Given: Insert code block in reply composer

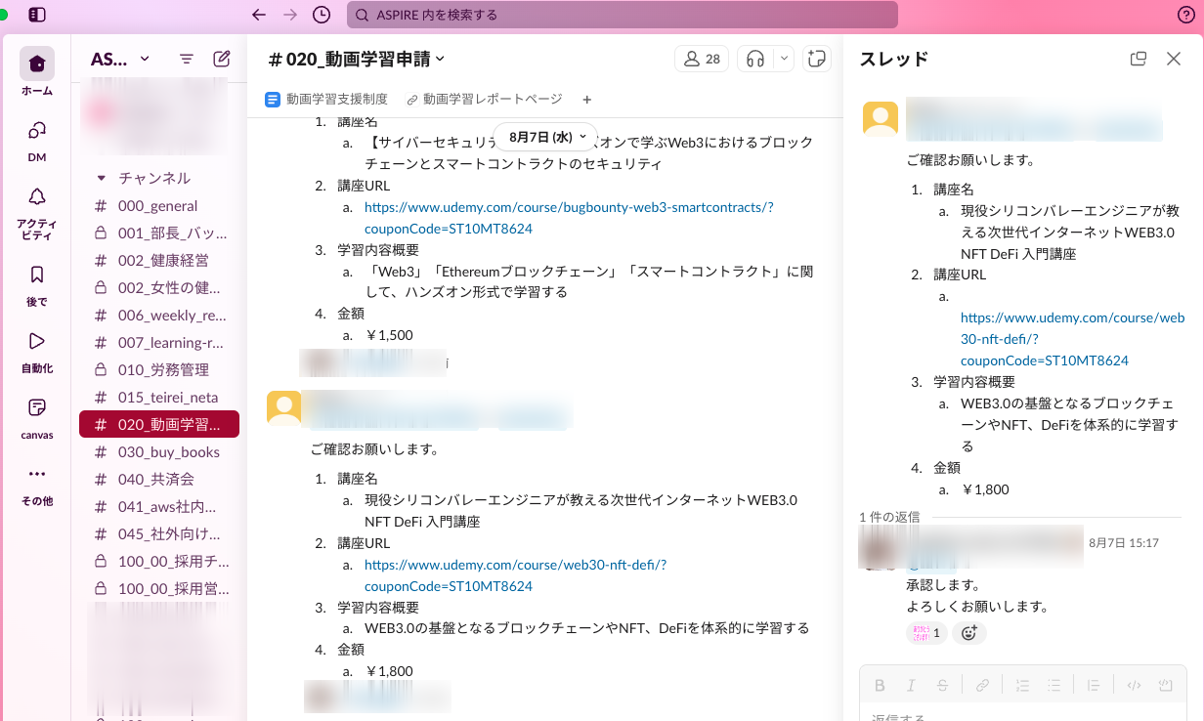Looking at the screenshot, I should click(x=1165, y=685).
